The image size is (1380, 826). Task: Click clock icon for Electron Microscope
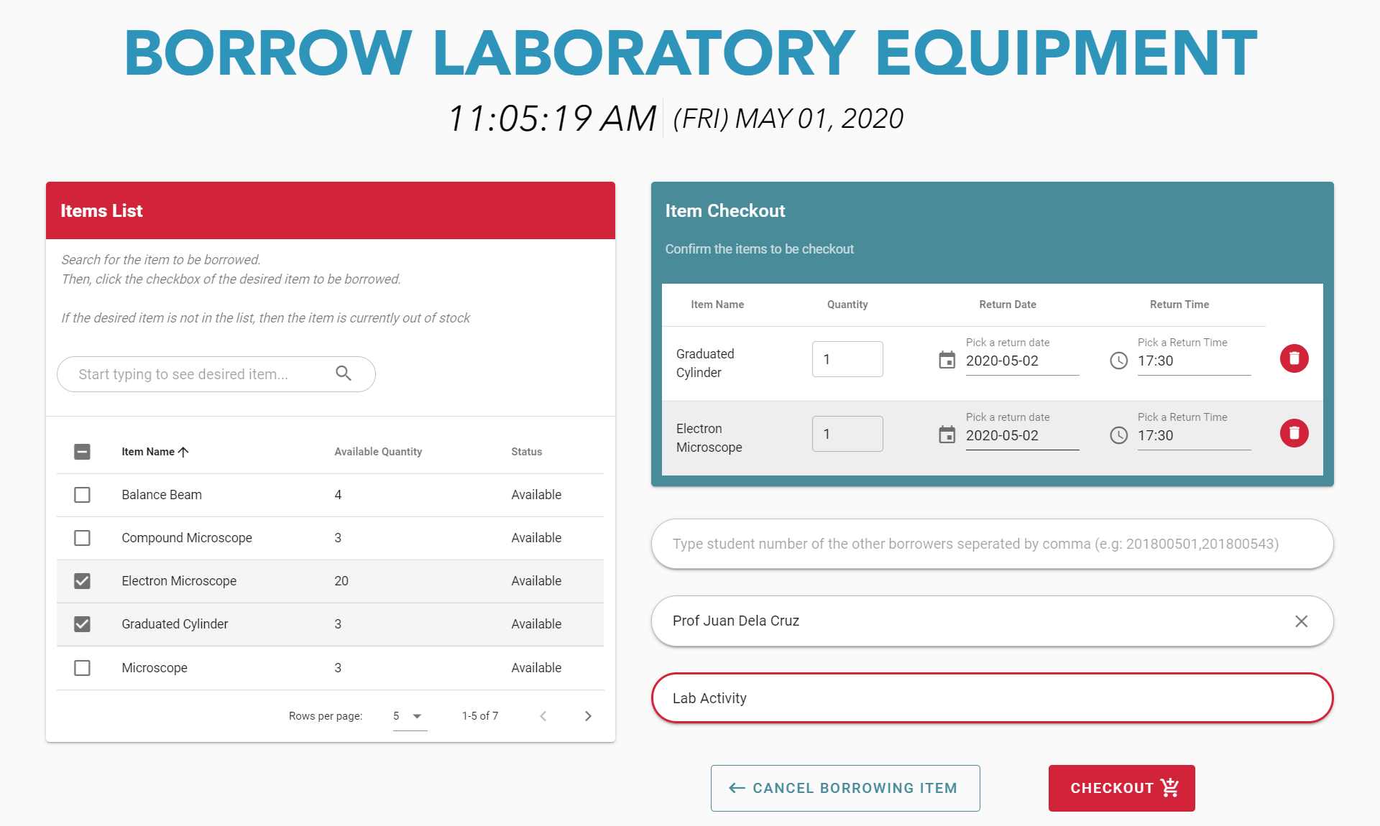pos(1118,435)
